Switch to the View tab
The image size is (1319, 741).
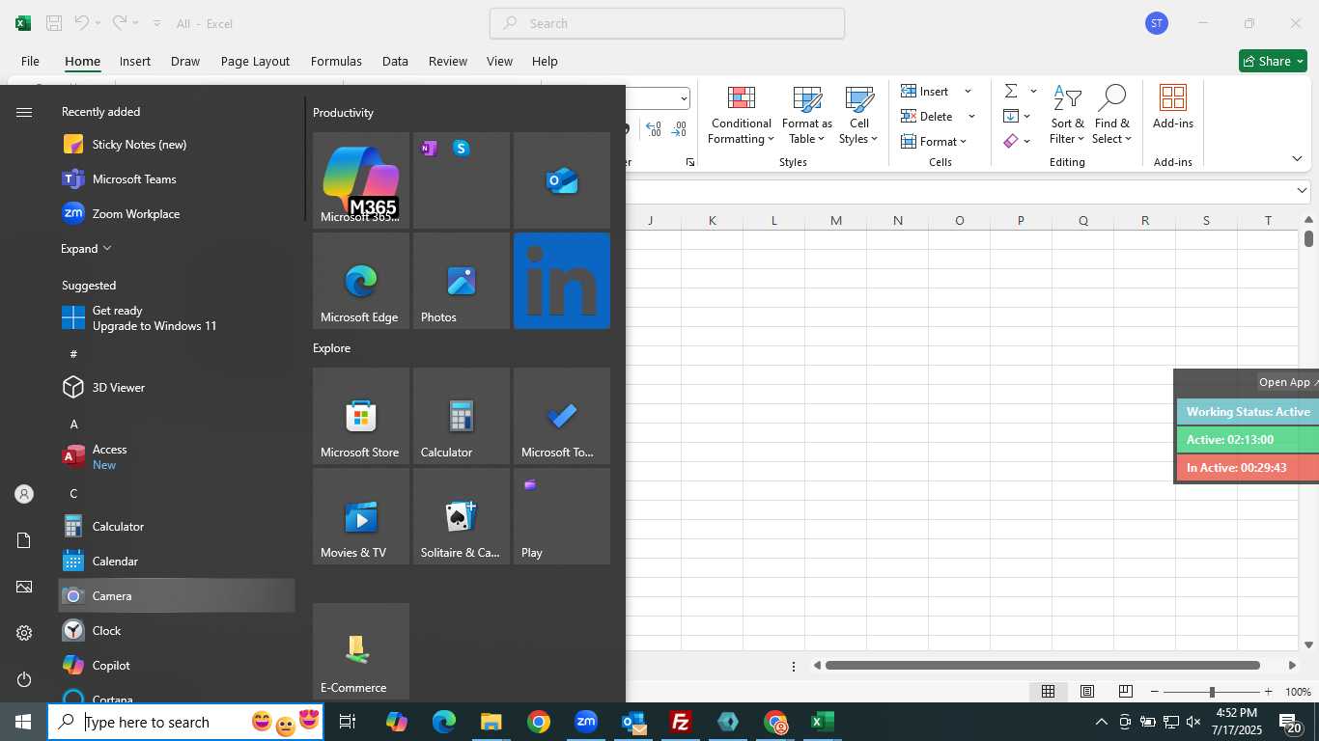pos(499,61)
